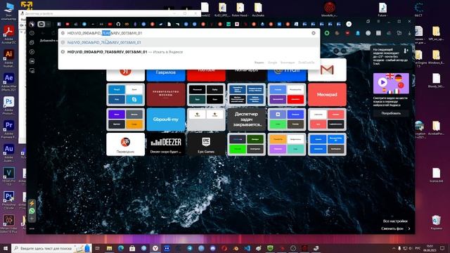450x253 pixels.
Task: Clear the address bar with its end icon
Action: pos(314,33)
